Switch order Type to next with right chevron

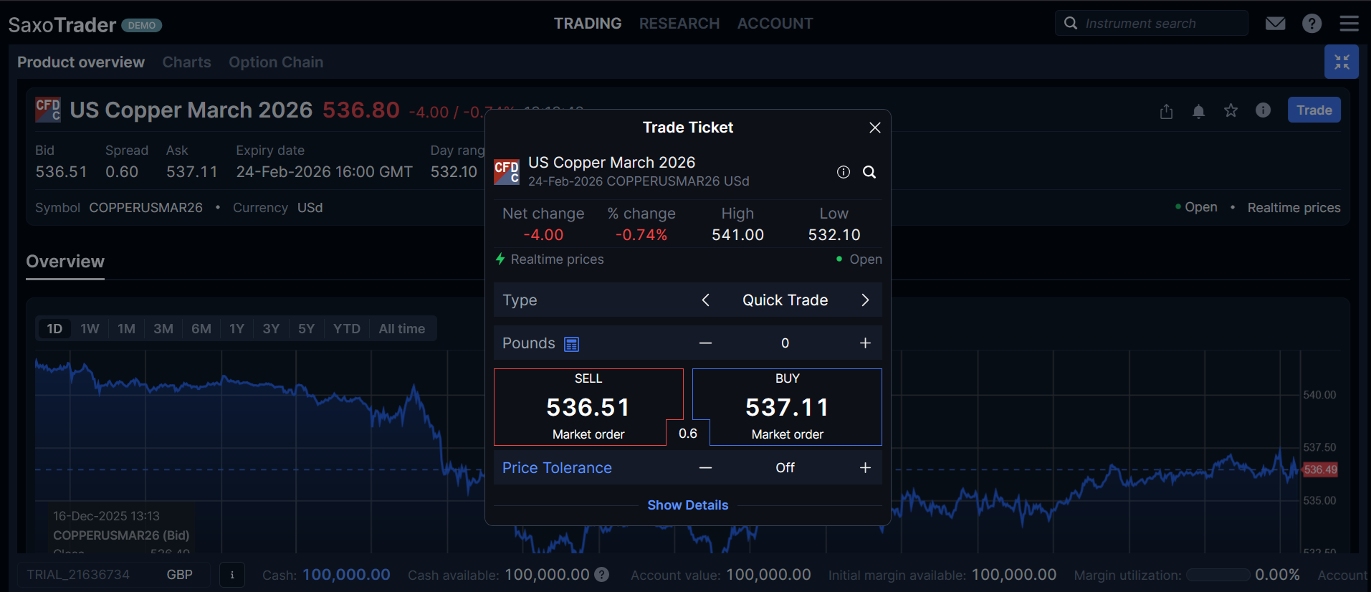[865, 300]
